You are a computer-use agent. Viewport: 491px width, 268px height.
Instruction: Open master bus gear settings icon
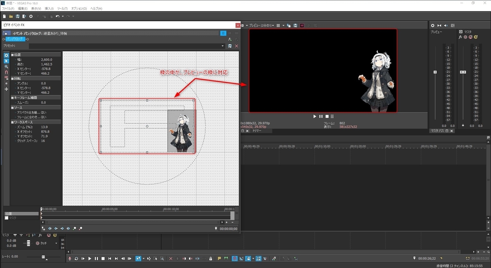tap(432, 25)
